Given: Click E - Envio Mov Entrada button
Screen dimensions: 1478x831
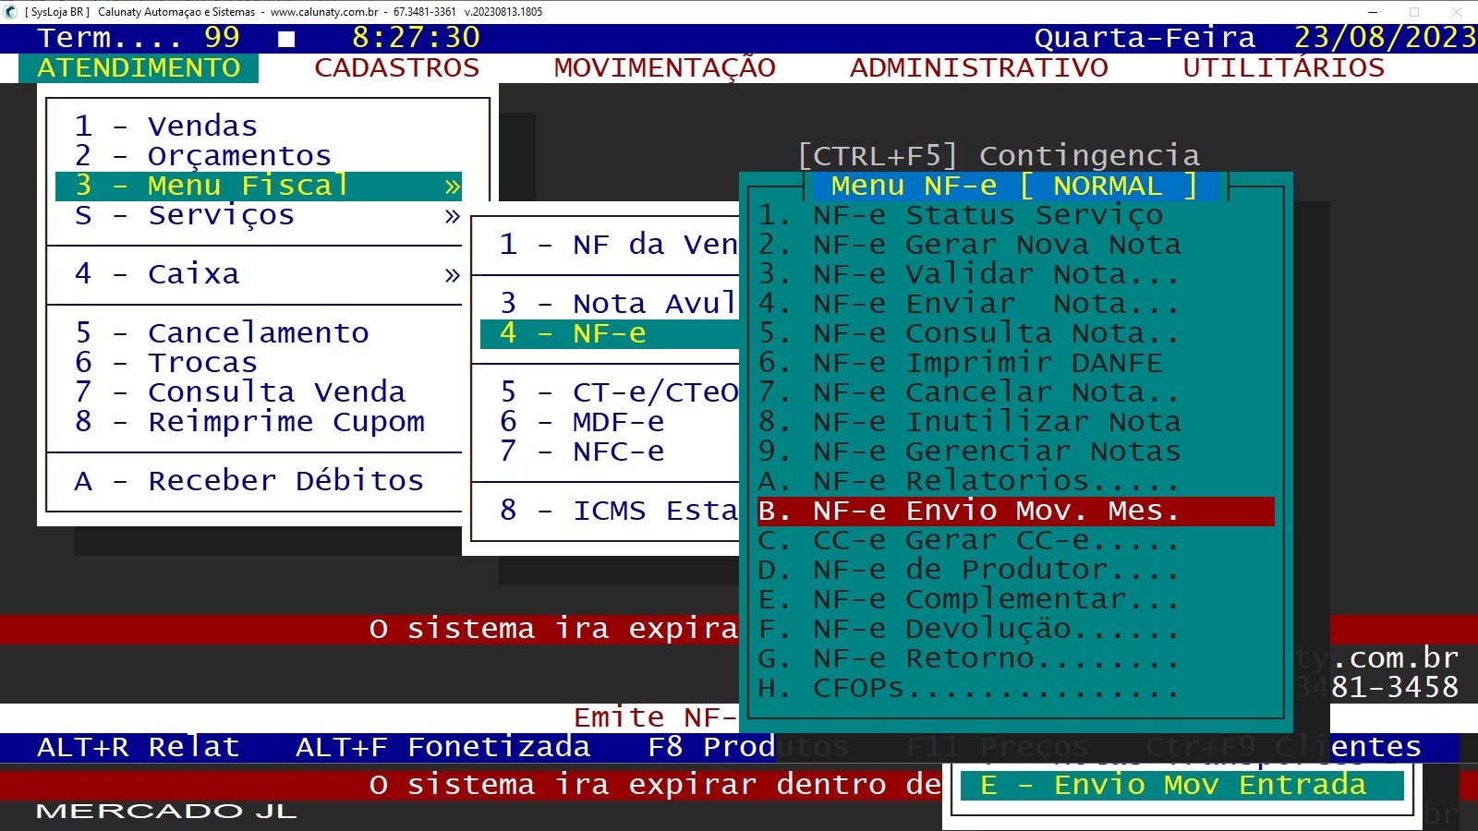Looking at the screenshot, I should (x=1173, y=785).
